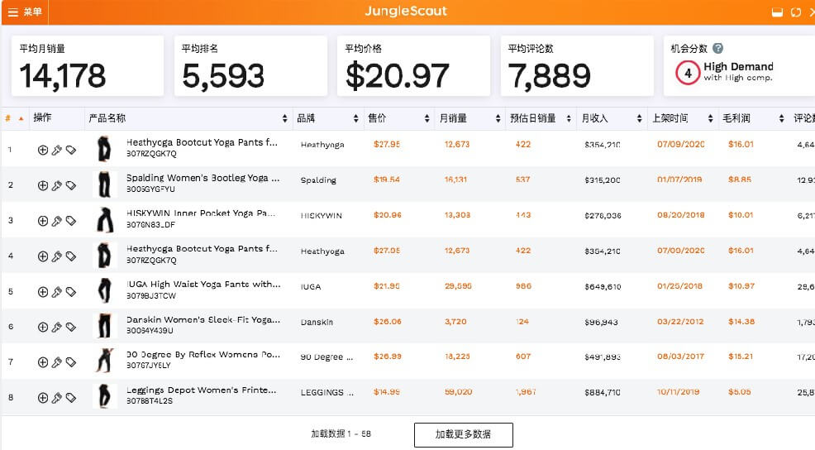This screenshot has width=815, height=450.
Task: Click the 平均评论数 7,889 summary card
Action: pyautogui.click(x=577, y=66)
